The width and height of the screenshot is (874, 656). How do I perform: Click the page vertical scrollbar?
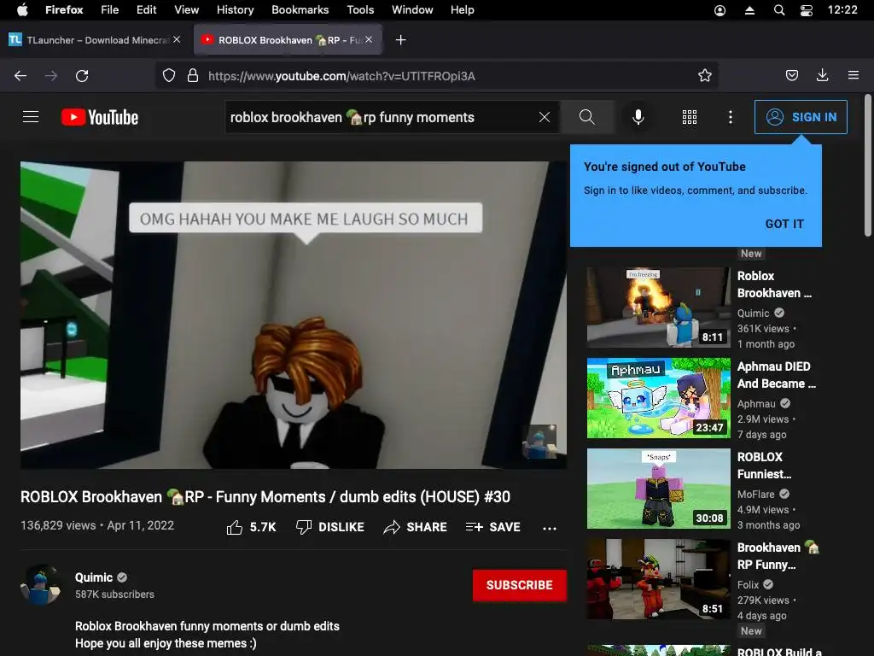(867, 167)
